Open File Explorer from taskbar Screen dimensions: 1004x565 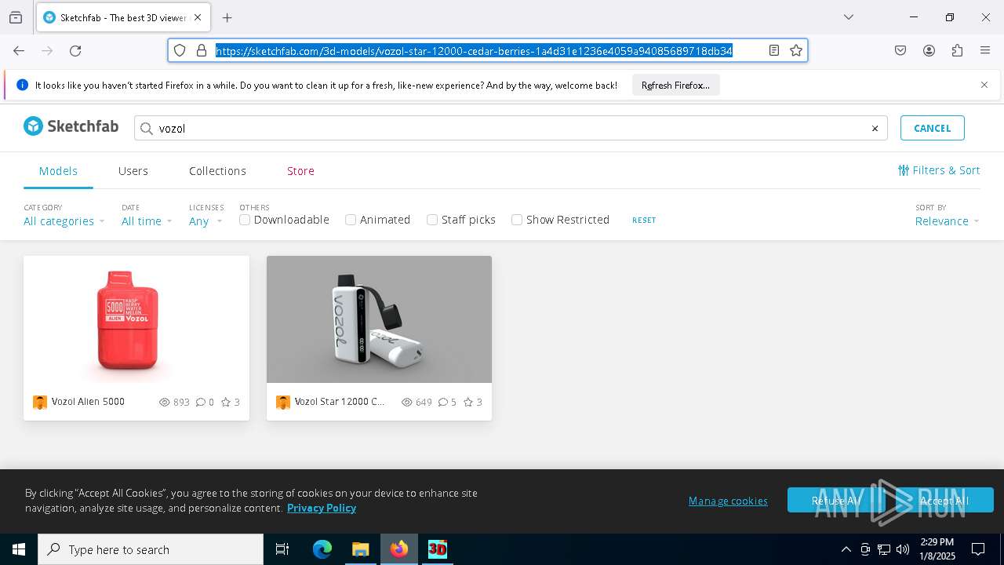360,549
